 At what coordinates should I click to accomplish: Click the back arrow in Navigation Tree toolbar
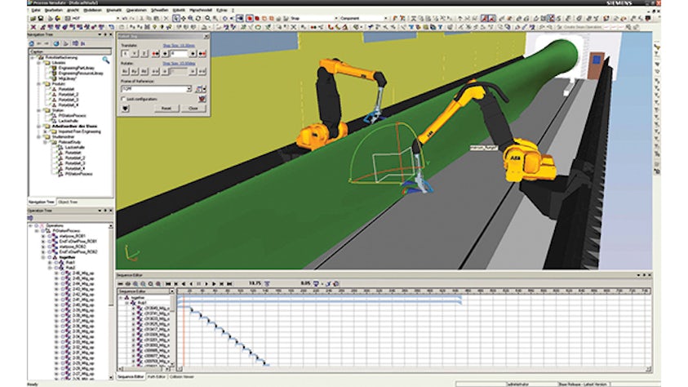(39, 43)
